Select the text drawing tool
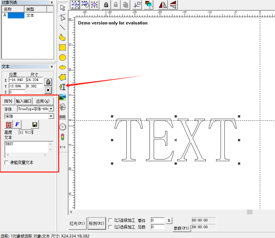 (63, 87)
